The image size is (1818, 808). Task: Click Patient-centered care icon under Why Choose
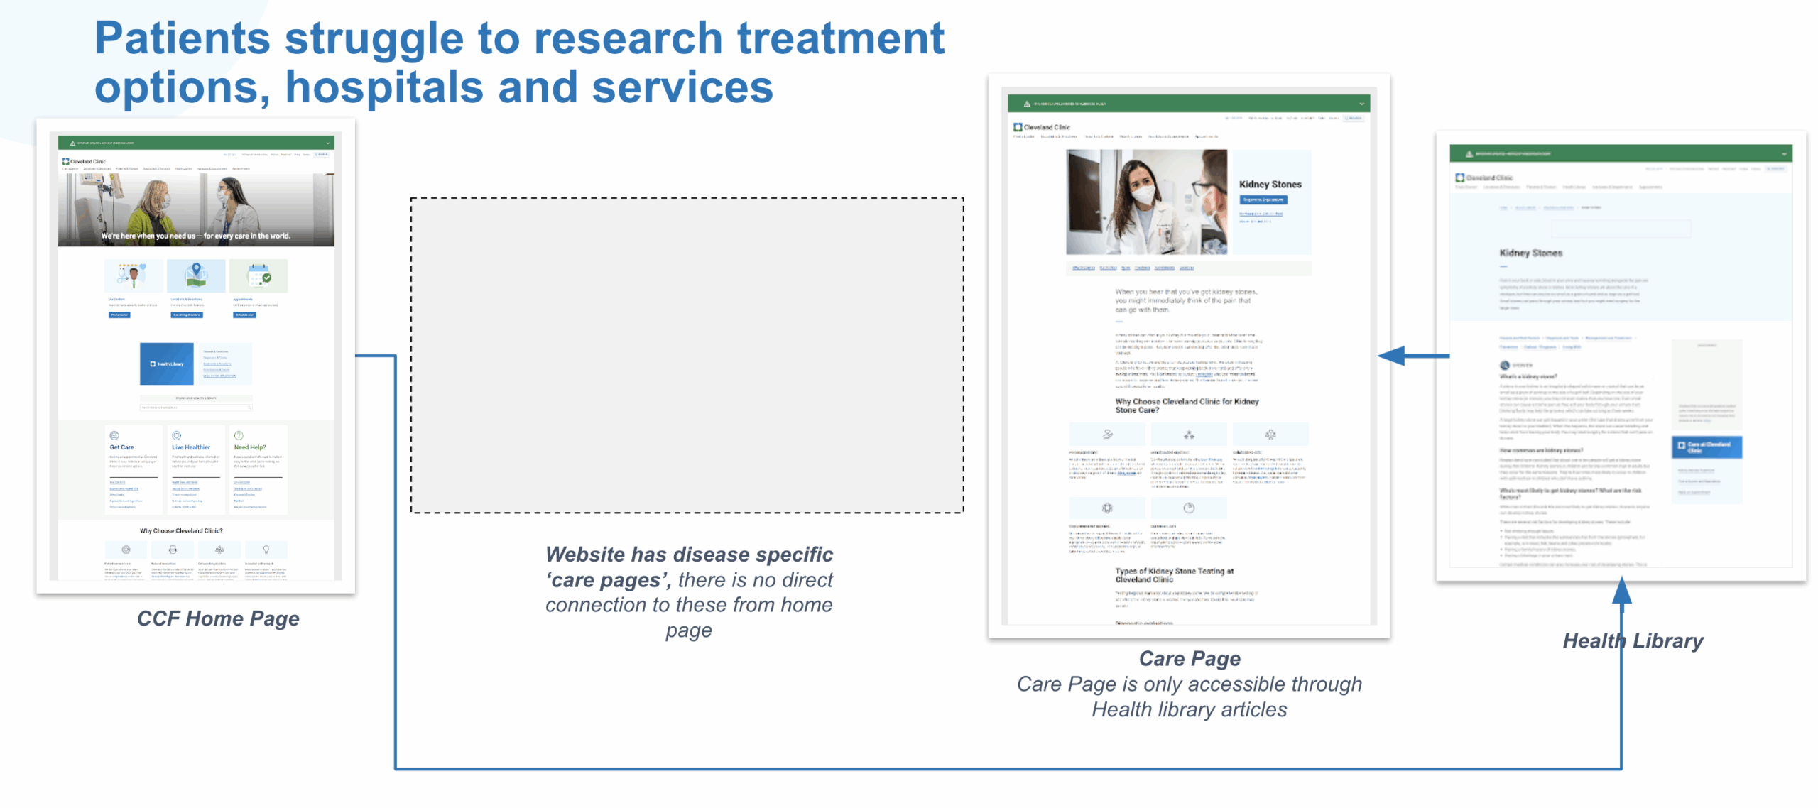coord(126,550)
